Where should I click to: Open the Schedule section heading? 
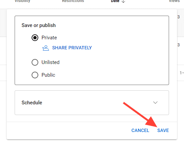click(x=32, y=103)
